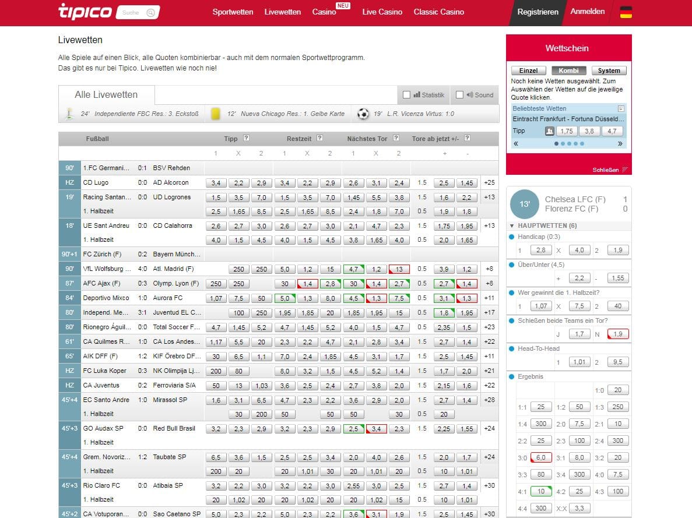
Task: Open the help icon next to Tipp
Action: point(246,138)
